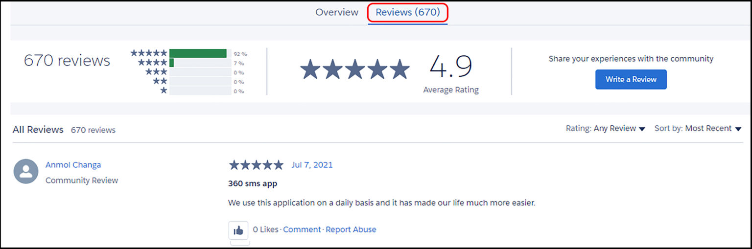The height and width of the screenshot is (249, 752).
Task: Click the Write a Review button
Action: [x=631, y=79]
